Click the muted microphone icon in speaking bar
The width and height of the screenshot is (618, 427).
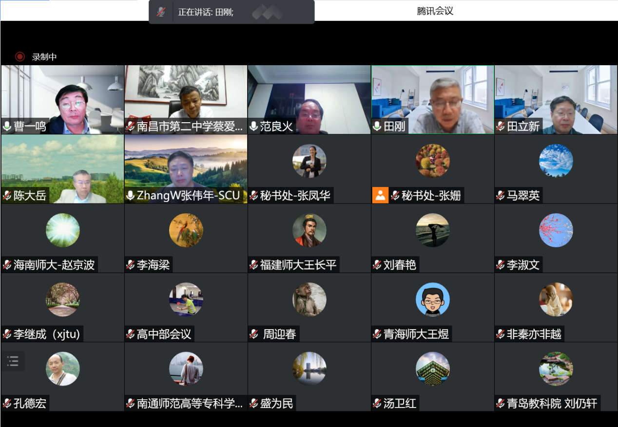(161, 12)
